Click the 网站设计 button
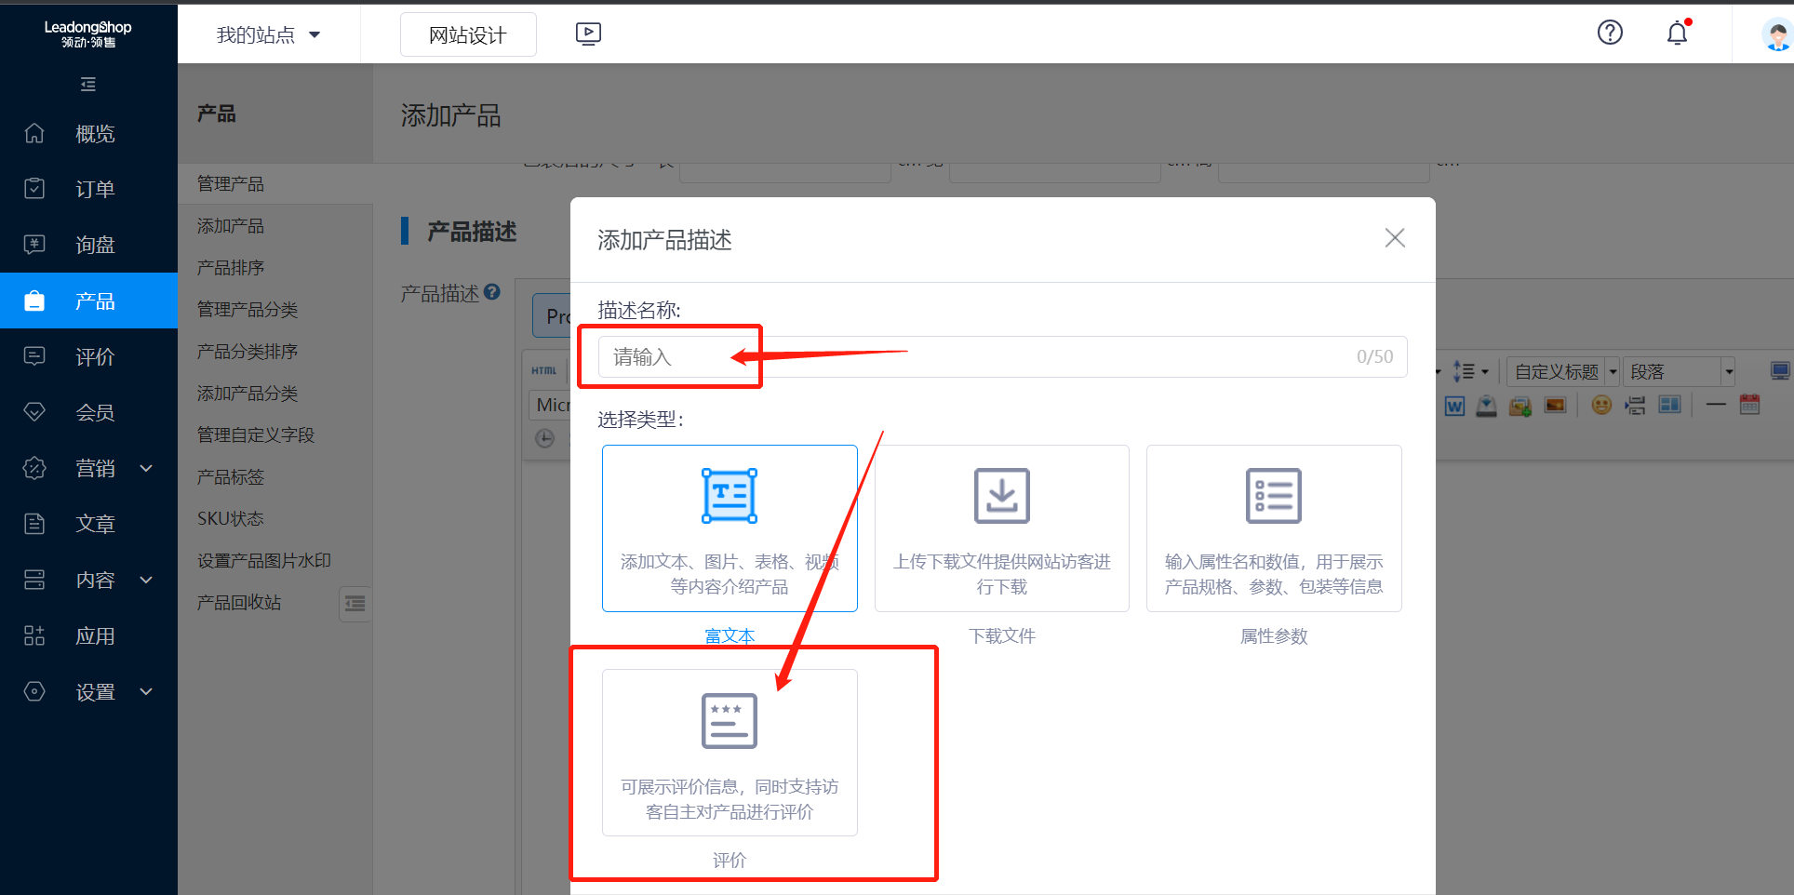The image size is (1794, 895). coord(468,33)
